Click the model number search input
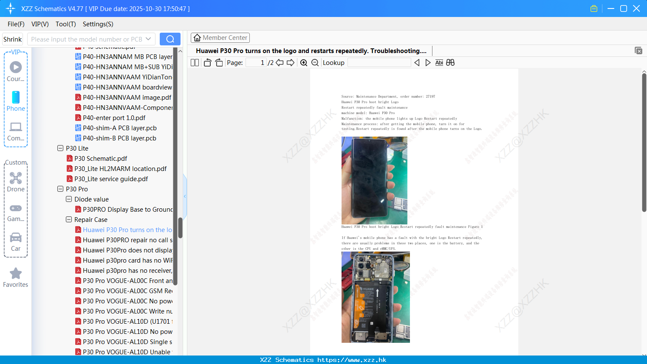Screen dimensions: 647x364 (x=87, y=39)
